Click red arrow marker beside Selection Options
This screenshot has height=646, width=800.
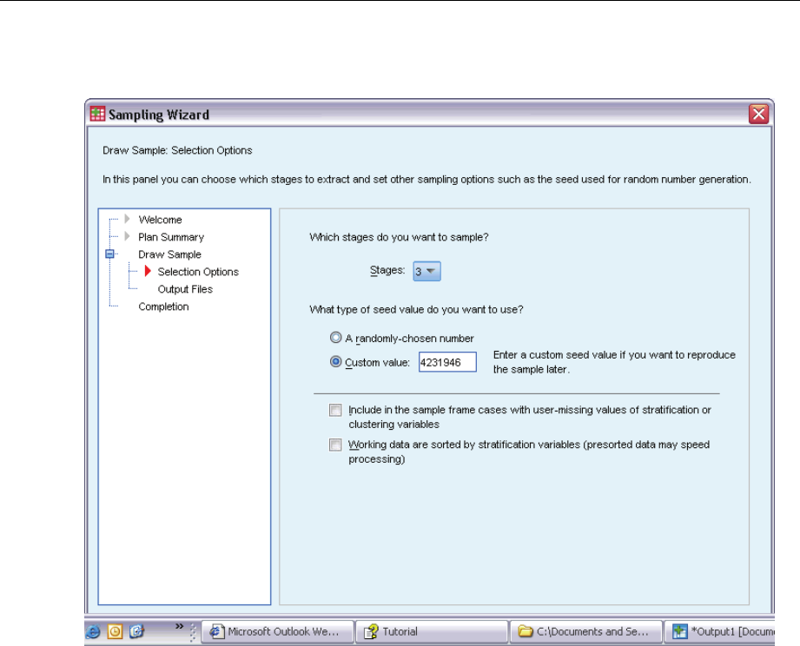pos(148,271)
